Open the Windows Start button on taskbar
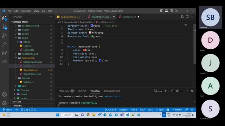The width and height of the screenshot is (225, 126). [58, 115]
